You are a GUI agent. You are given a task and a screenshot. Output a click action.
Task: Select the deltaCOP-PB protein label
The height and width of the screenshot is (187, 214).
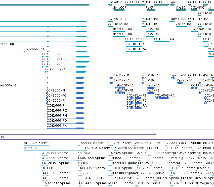[124, 90]
